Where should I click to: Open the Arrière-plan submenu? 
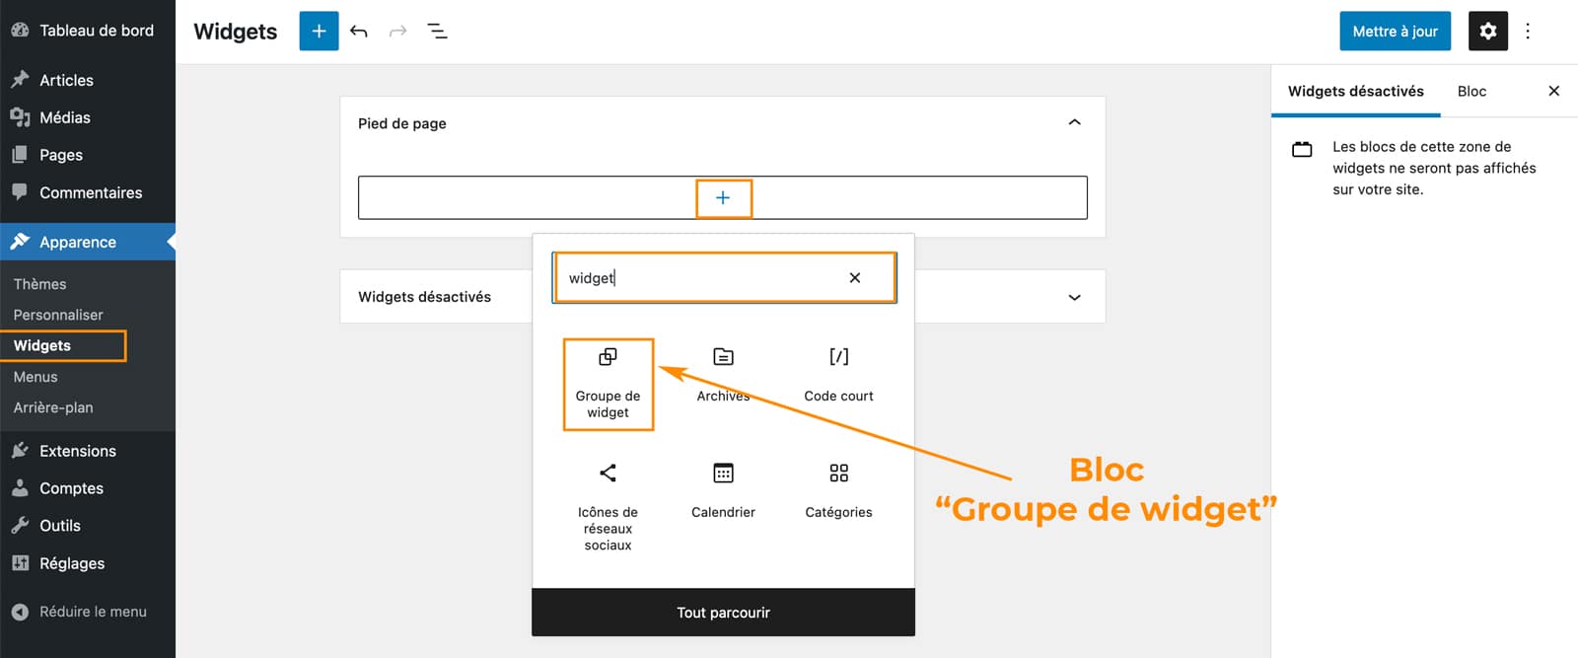click(x=53, y=407)
